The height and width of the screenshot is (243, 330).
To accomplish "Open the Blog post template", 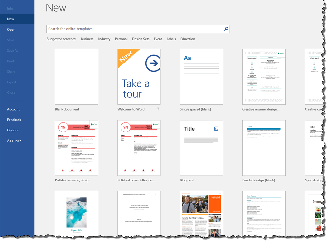I will click(201, 148).
